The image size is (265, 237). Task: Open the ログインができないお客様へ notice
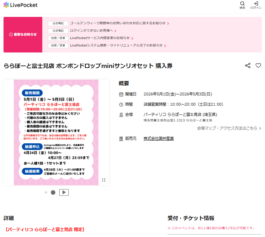91,31
